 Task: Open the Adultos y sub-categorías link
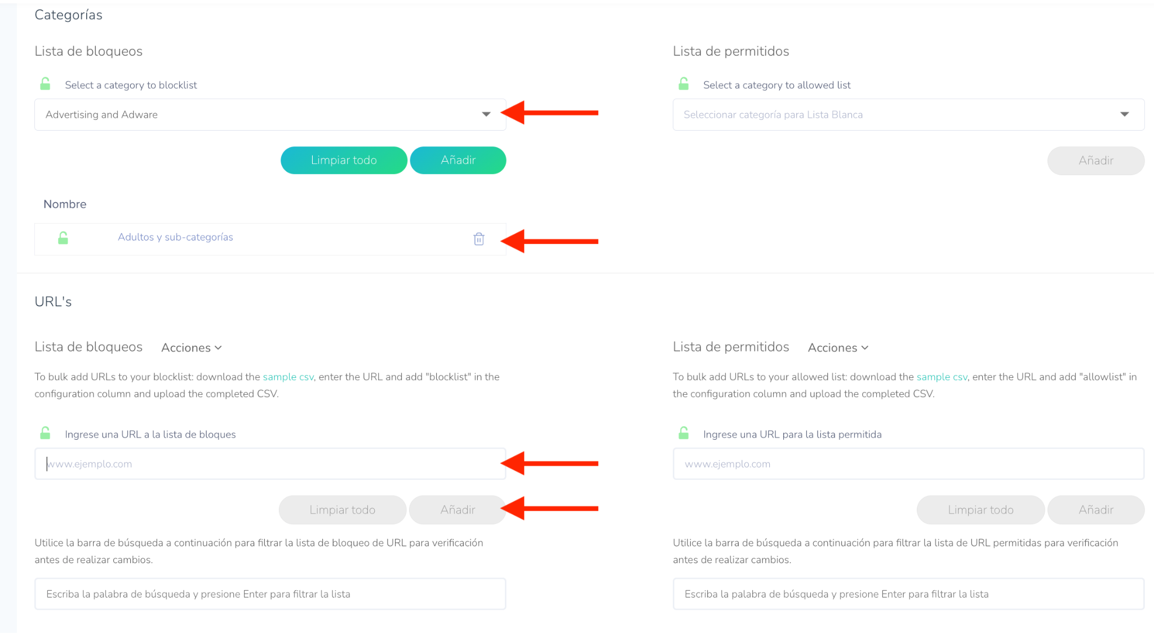point(175,237)
